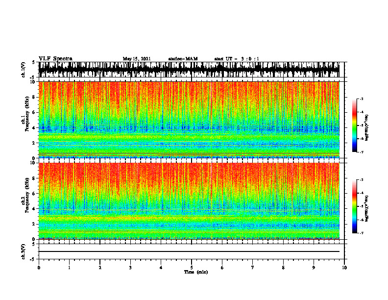Click the ch.1 "Frequency (kHz)" axis label
Image resolution: width=388 pixels, height=300 pixels.
tap(26, 114)
